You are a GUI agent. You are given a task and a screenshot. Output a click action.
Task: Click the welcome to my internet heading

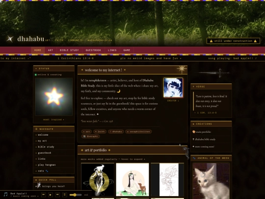[104, 70]
